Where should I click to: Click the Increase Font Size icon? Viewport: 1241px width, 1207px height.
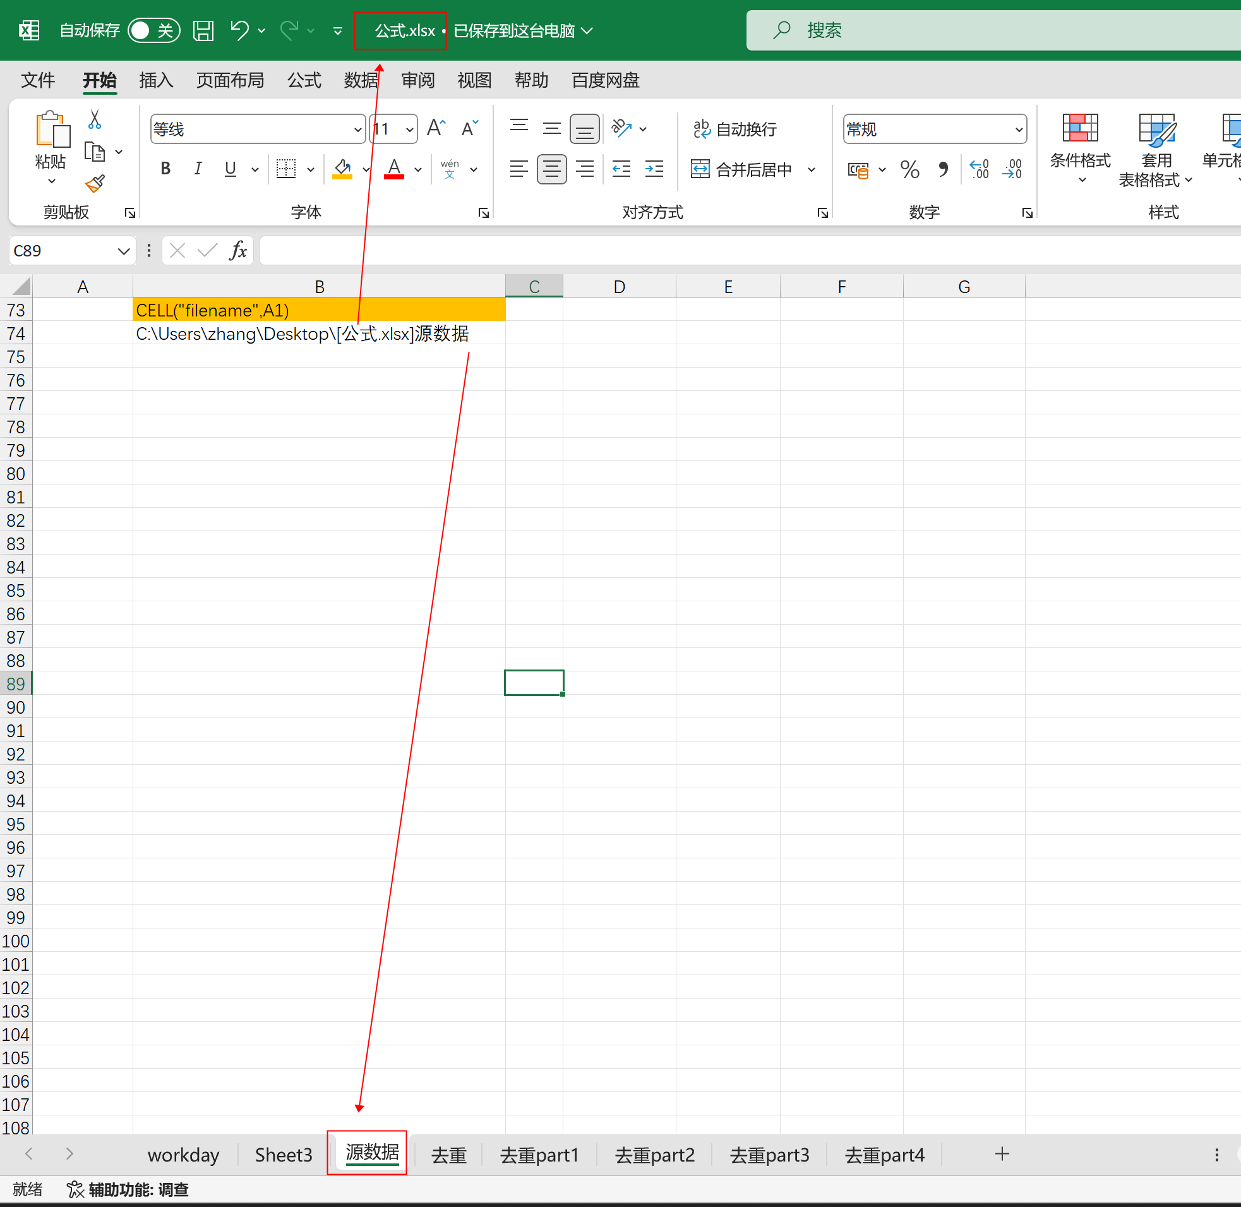[x=436, y=129]
